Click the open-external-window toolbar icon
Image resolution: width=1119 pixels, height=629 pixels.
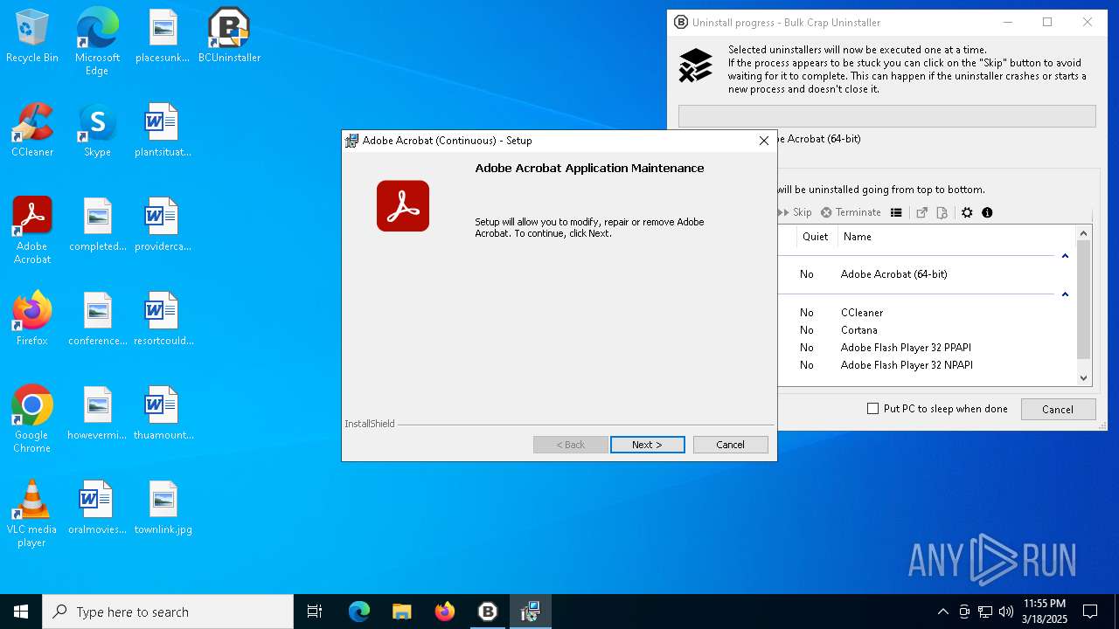(x=921, y=212)
